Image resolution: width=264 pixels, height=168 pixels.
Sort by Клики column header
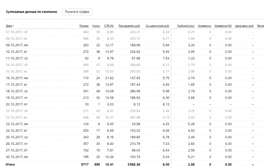pyautogui.click(x=96, y=26)
